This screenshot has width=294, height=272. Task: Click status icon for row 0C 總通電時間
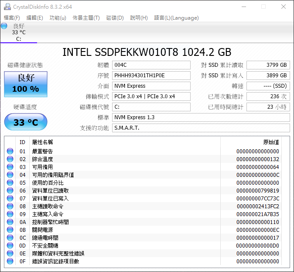tap(10, 238)
